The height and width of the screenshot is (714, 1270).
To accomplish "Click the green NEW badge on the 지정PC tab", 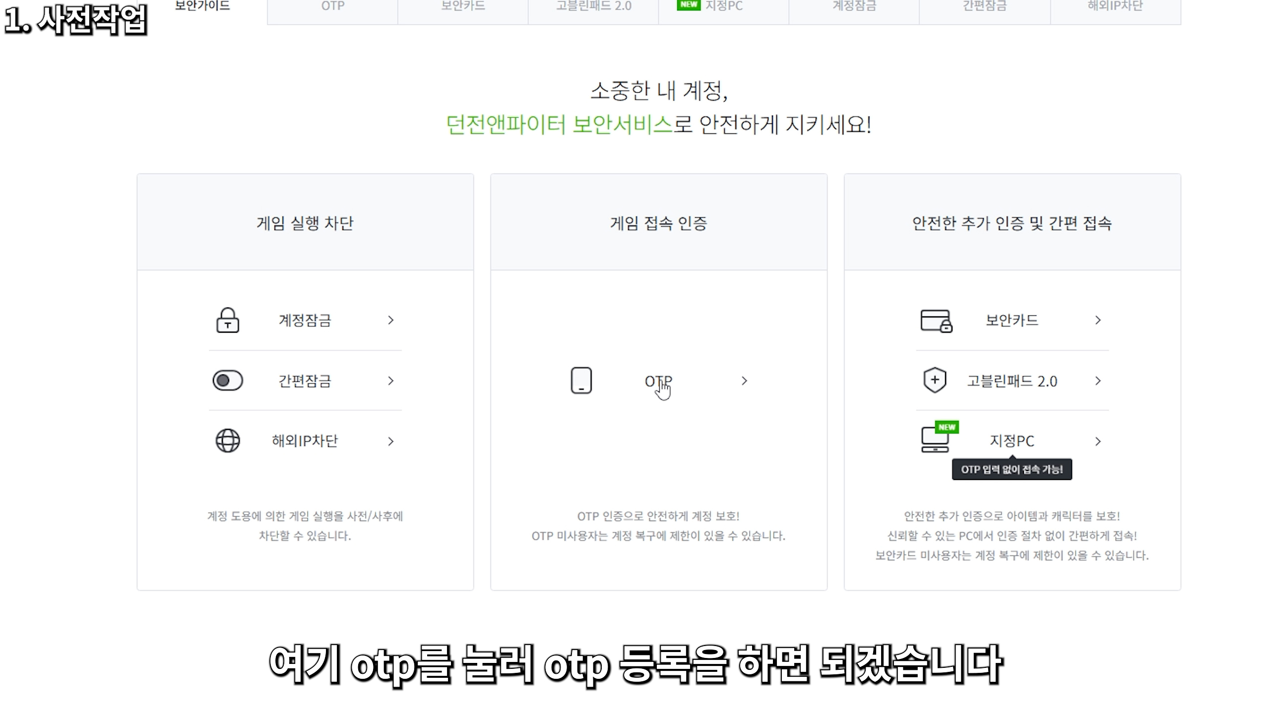I will point(689,5).
